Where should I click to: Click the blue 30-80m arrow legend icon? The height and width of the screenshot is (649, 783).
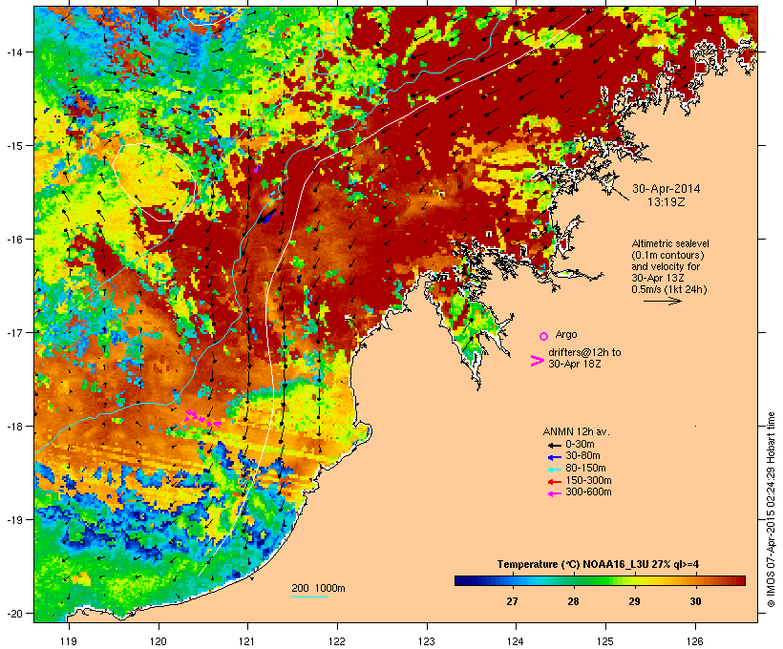click(554, 457)
